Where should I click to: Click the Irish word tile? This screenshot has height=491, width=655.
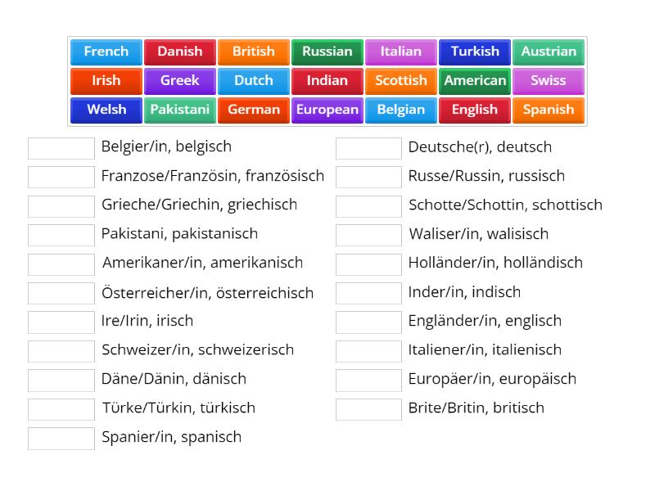pos(106,81)
